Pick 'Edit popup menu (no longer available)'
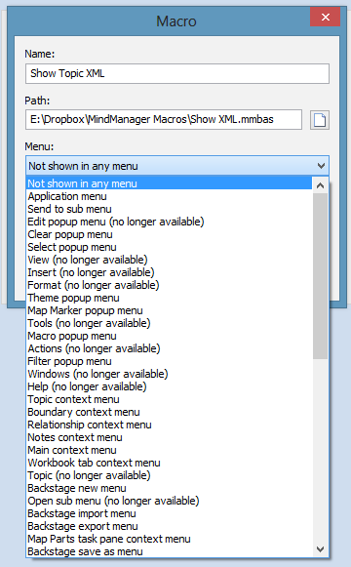 tap(169, 222)
